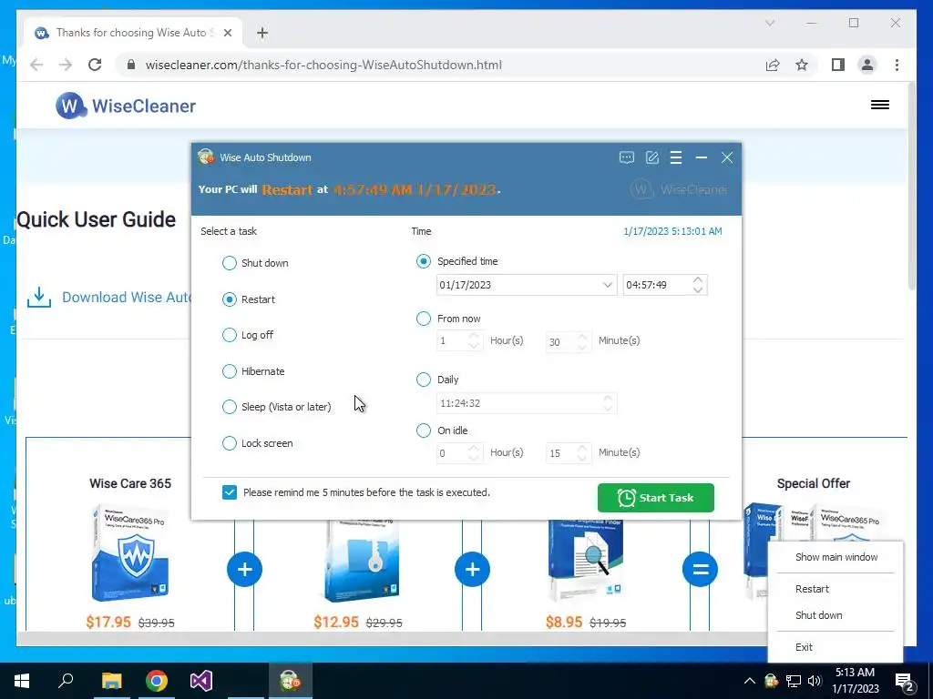Screen dimensions: 933x699
Task: Open the 01/17/2023 date dropdown
Action: tap(607, 285)
